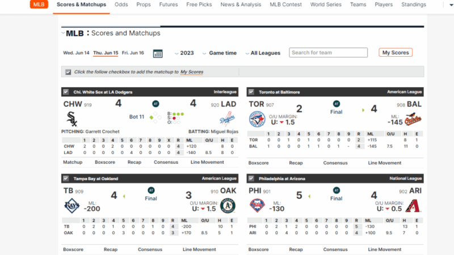The width and height of the screenshot is (454, 255).
Task: Open the MLB Contest tab
Action: (x=285, y=5)
